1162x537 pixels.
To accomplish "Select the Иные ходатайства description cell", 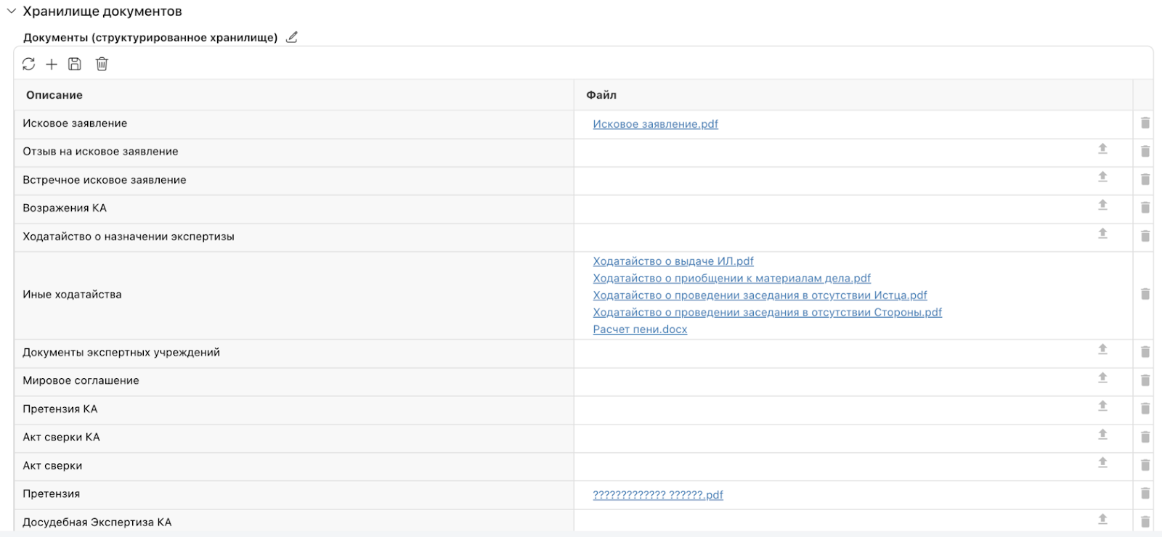I will point(294,295).
